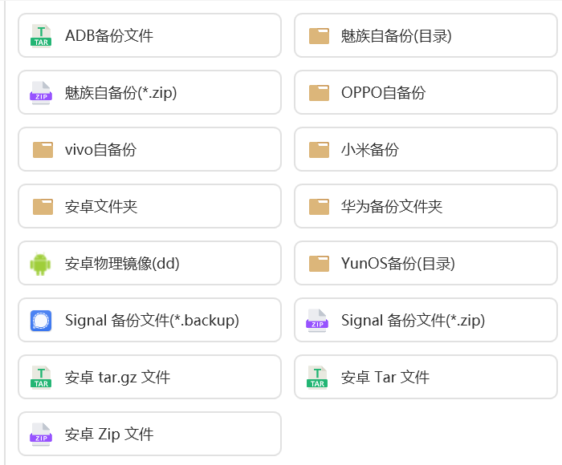Screen dimensions: 562x465
Task: Click the TAR icon beside 安卓 Tar 文件
Action: 317,378
